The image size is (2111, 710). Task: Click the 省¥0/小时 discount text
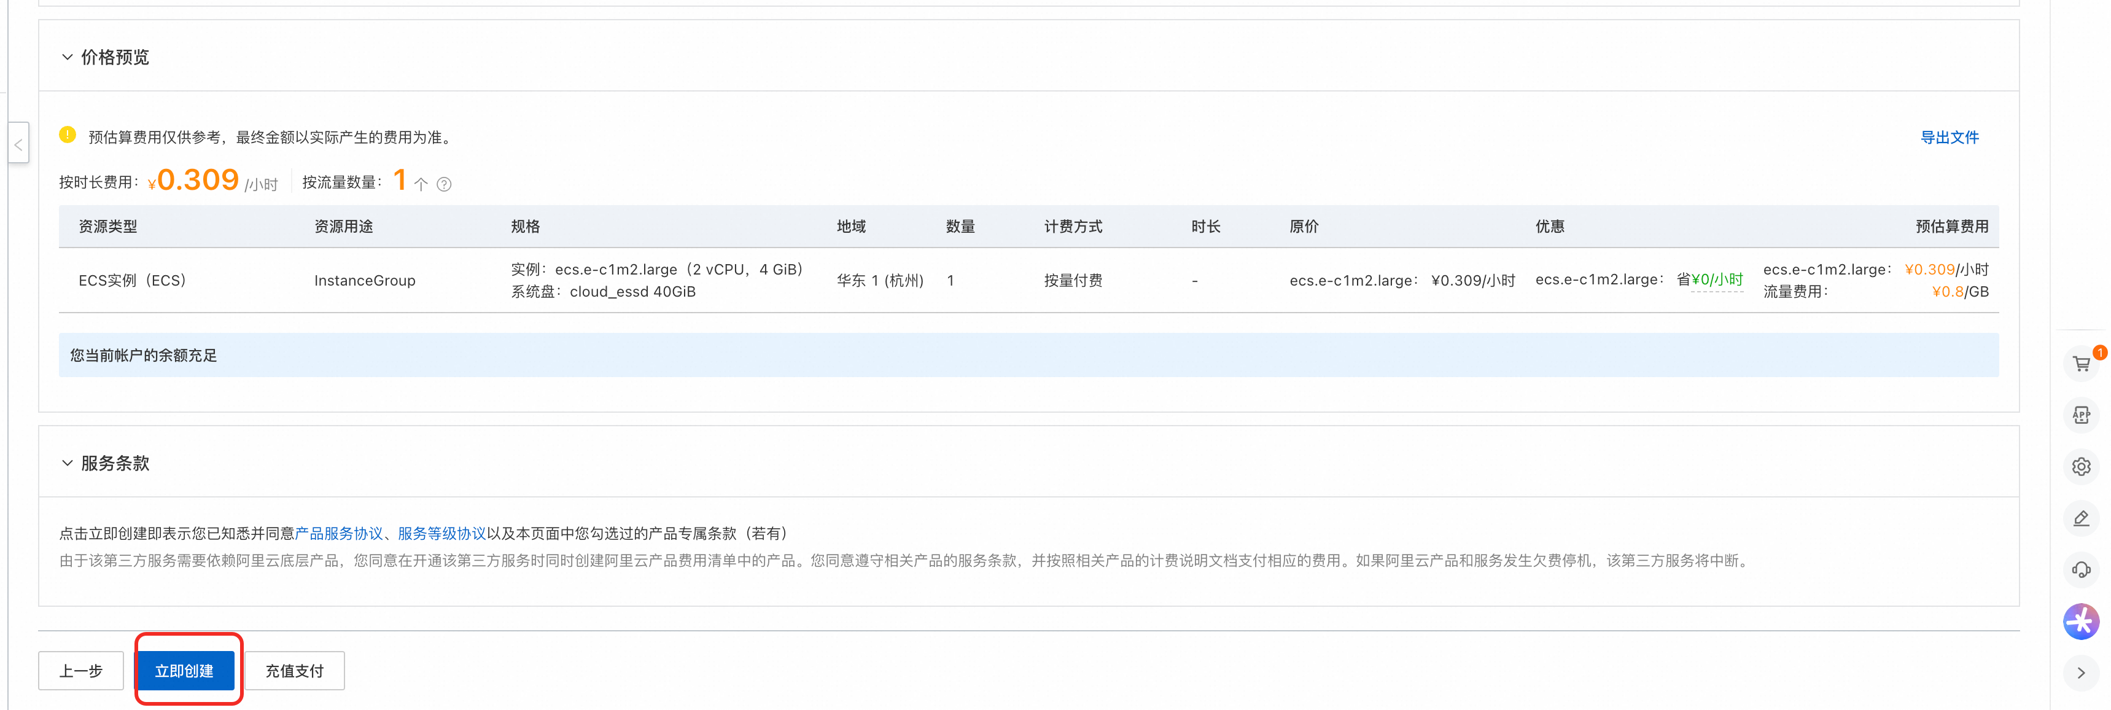point(1716,281)
